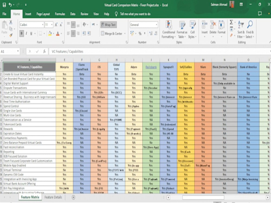Toggle Underline formatting
The width and height of the screenshot is (271, 203).
[31, 34]
